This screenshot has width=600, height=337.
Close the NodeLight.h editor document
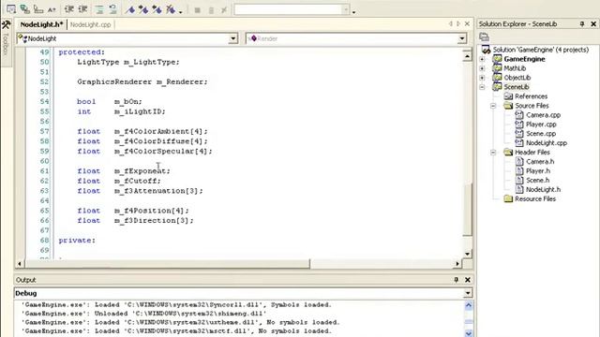(x=467, y=23)
